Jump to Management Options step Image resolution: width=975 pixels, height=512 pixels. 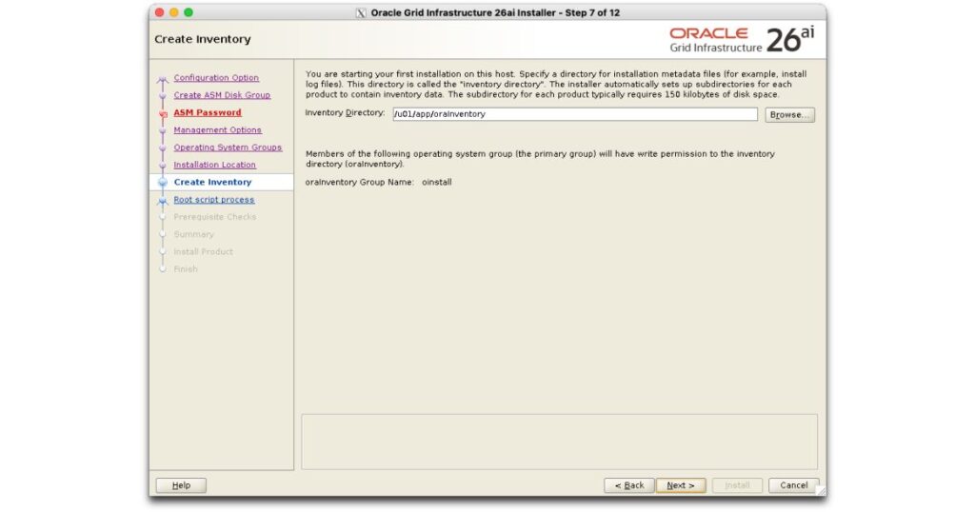[x=218, y=129]
